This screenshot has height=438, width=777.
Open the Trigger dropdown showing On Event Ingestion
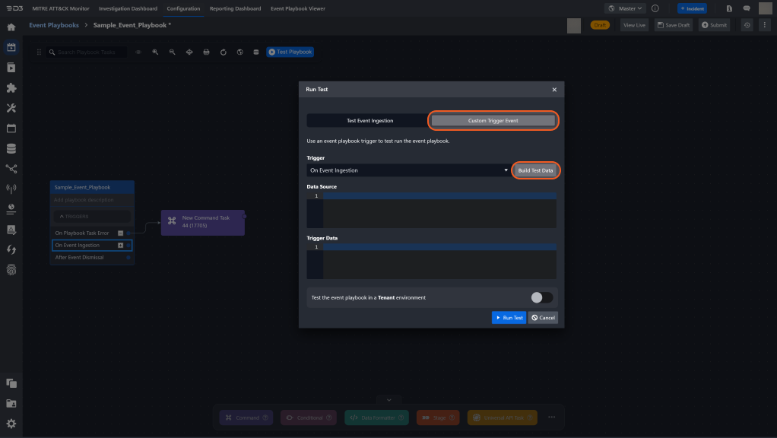point(408,170)
